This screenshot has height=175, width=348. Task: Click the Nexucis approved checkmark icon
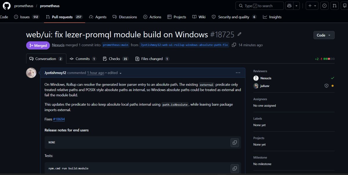click(332, 78)
